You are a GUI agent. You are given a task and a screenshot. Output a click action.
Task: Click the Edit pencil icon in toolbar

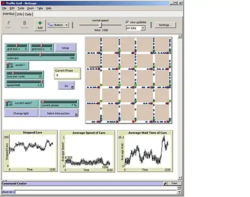click(x=8, y=23)
